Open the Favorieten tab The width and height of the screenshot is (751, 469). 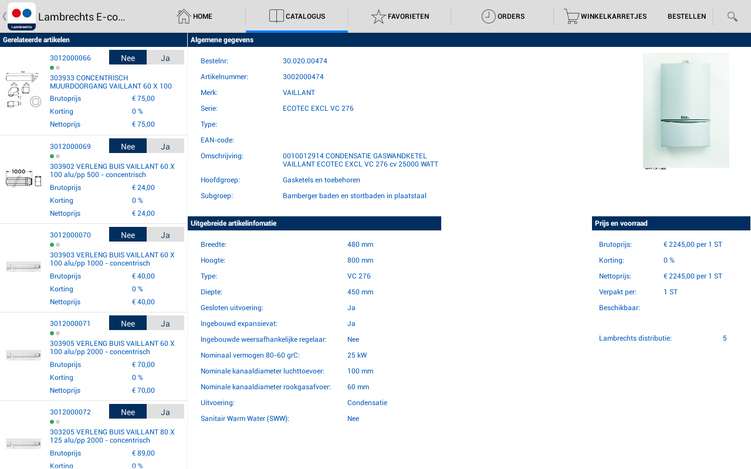point(400,16)
